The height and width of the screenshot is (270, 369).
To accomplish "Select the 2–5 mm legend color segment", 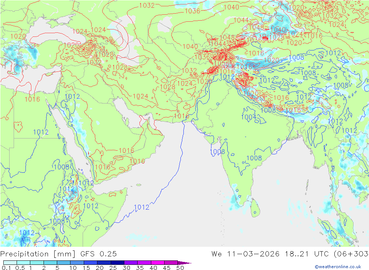I will point(50,263).
